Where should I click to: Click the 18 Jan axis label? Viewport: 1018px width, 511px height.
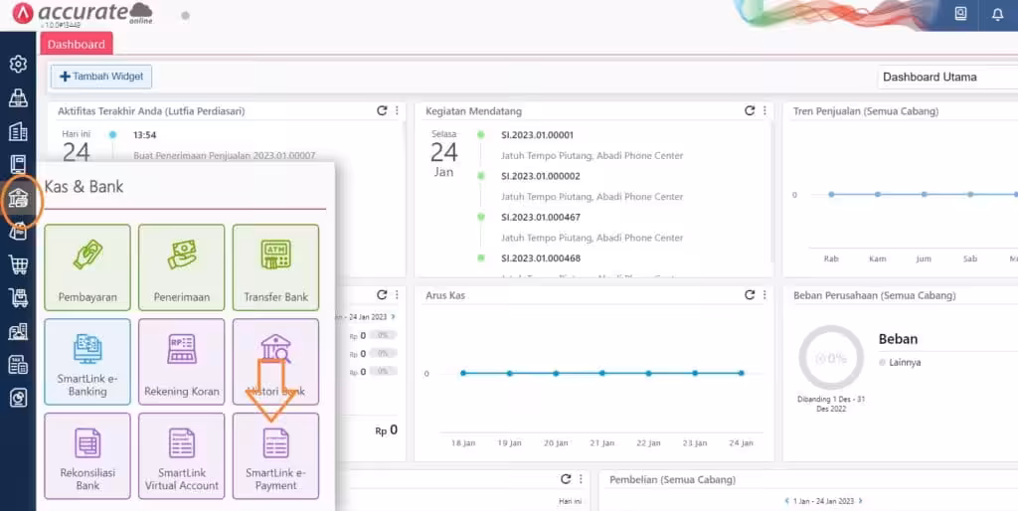[463, 442]
